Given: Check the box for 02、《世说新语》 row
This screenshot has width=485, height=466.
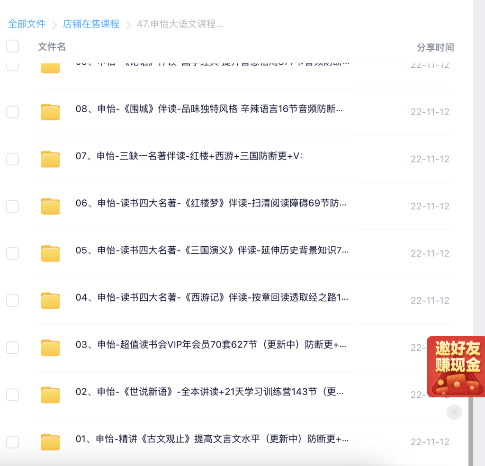Looking at the screenshot, I should pyautogui.click(x=13, y=395).
